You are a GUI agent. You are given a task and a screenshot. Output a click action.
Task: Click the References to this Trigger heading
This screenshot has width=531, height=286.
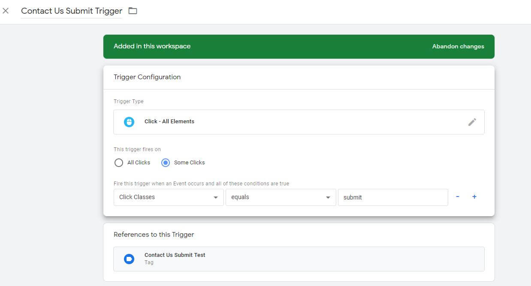pos(154,235)
